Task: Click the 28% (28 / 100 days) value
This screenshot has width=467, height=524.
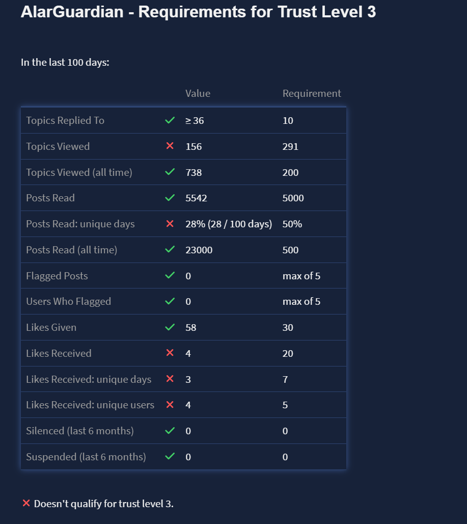Action: coord(229,224)
